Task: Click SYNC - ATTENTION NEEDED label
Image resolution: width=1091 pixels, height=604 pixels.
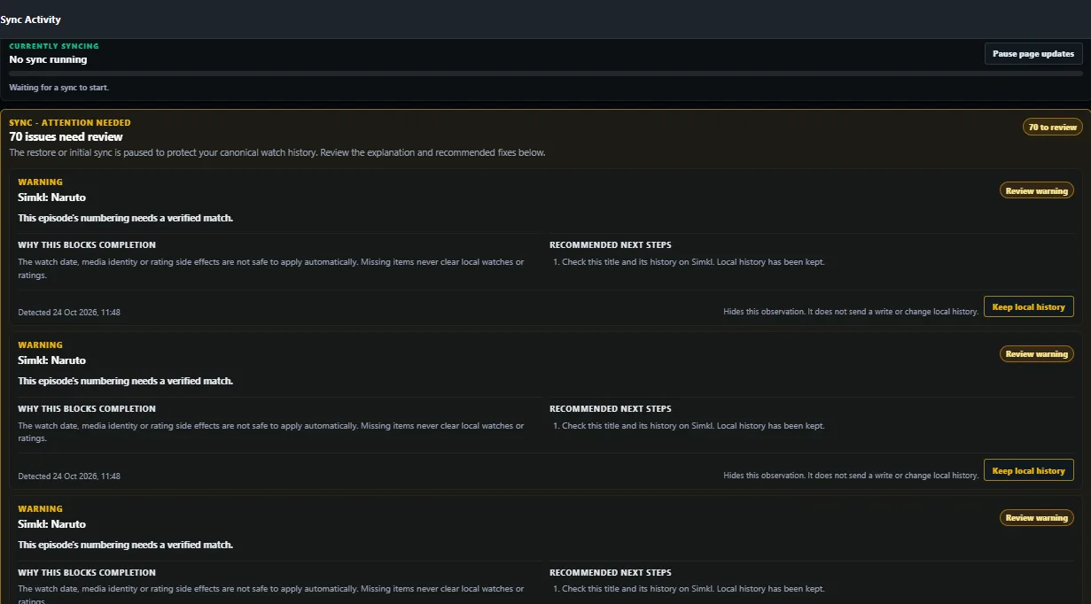Action: pyautogui.click(x=70, y=123)
